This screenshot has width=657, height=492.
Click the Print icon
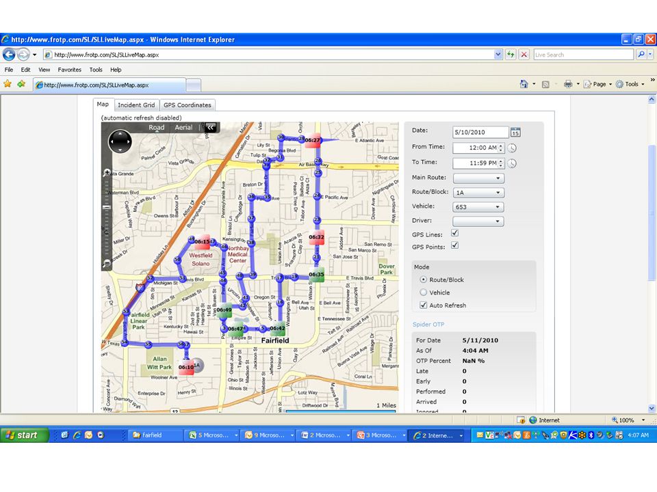tap(568, 84)
